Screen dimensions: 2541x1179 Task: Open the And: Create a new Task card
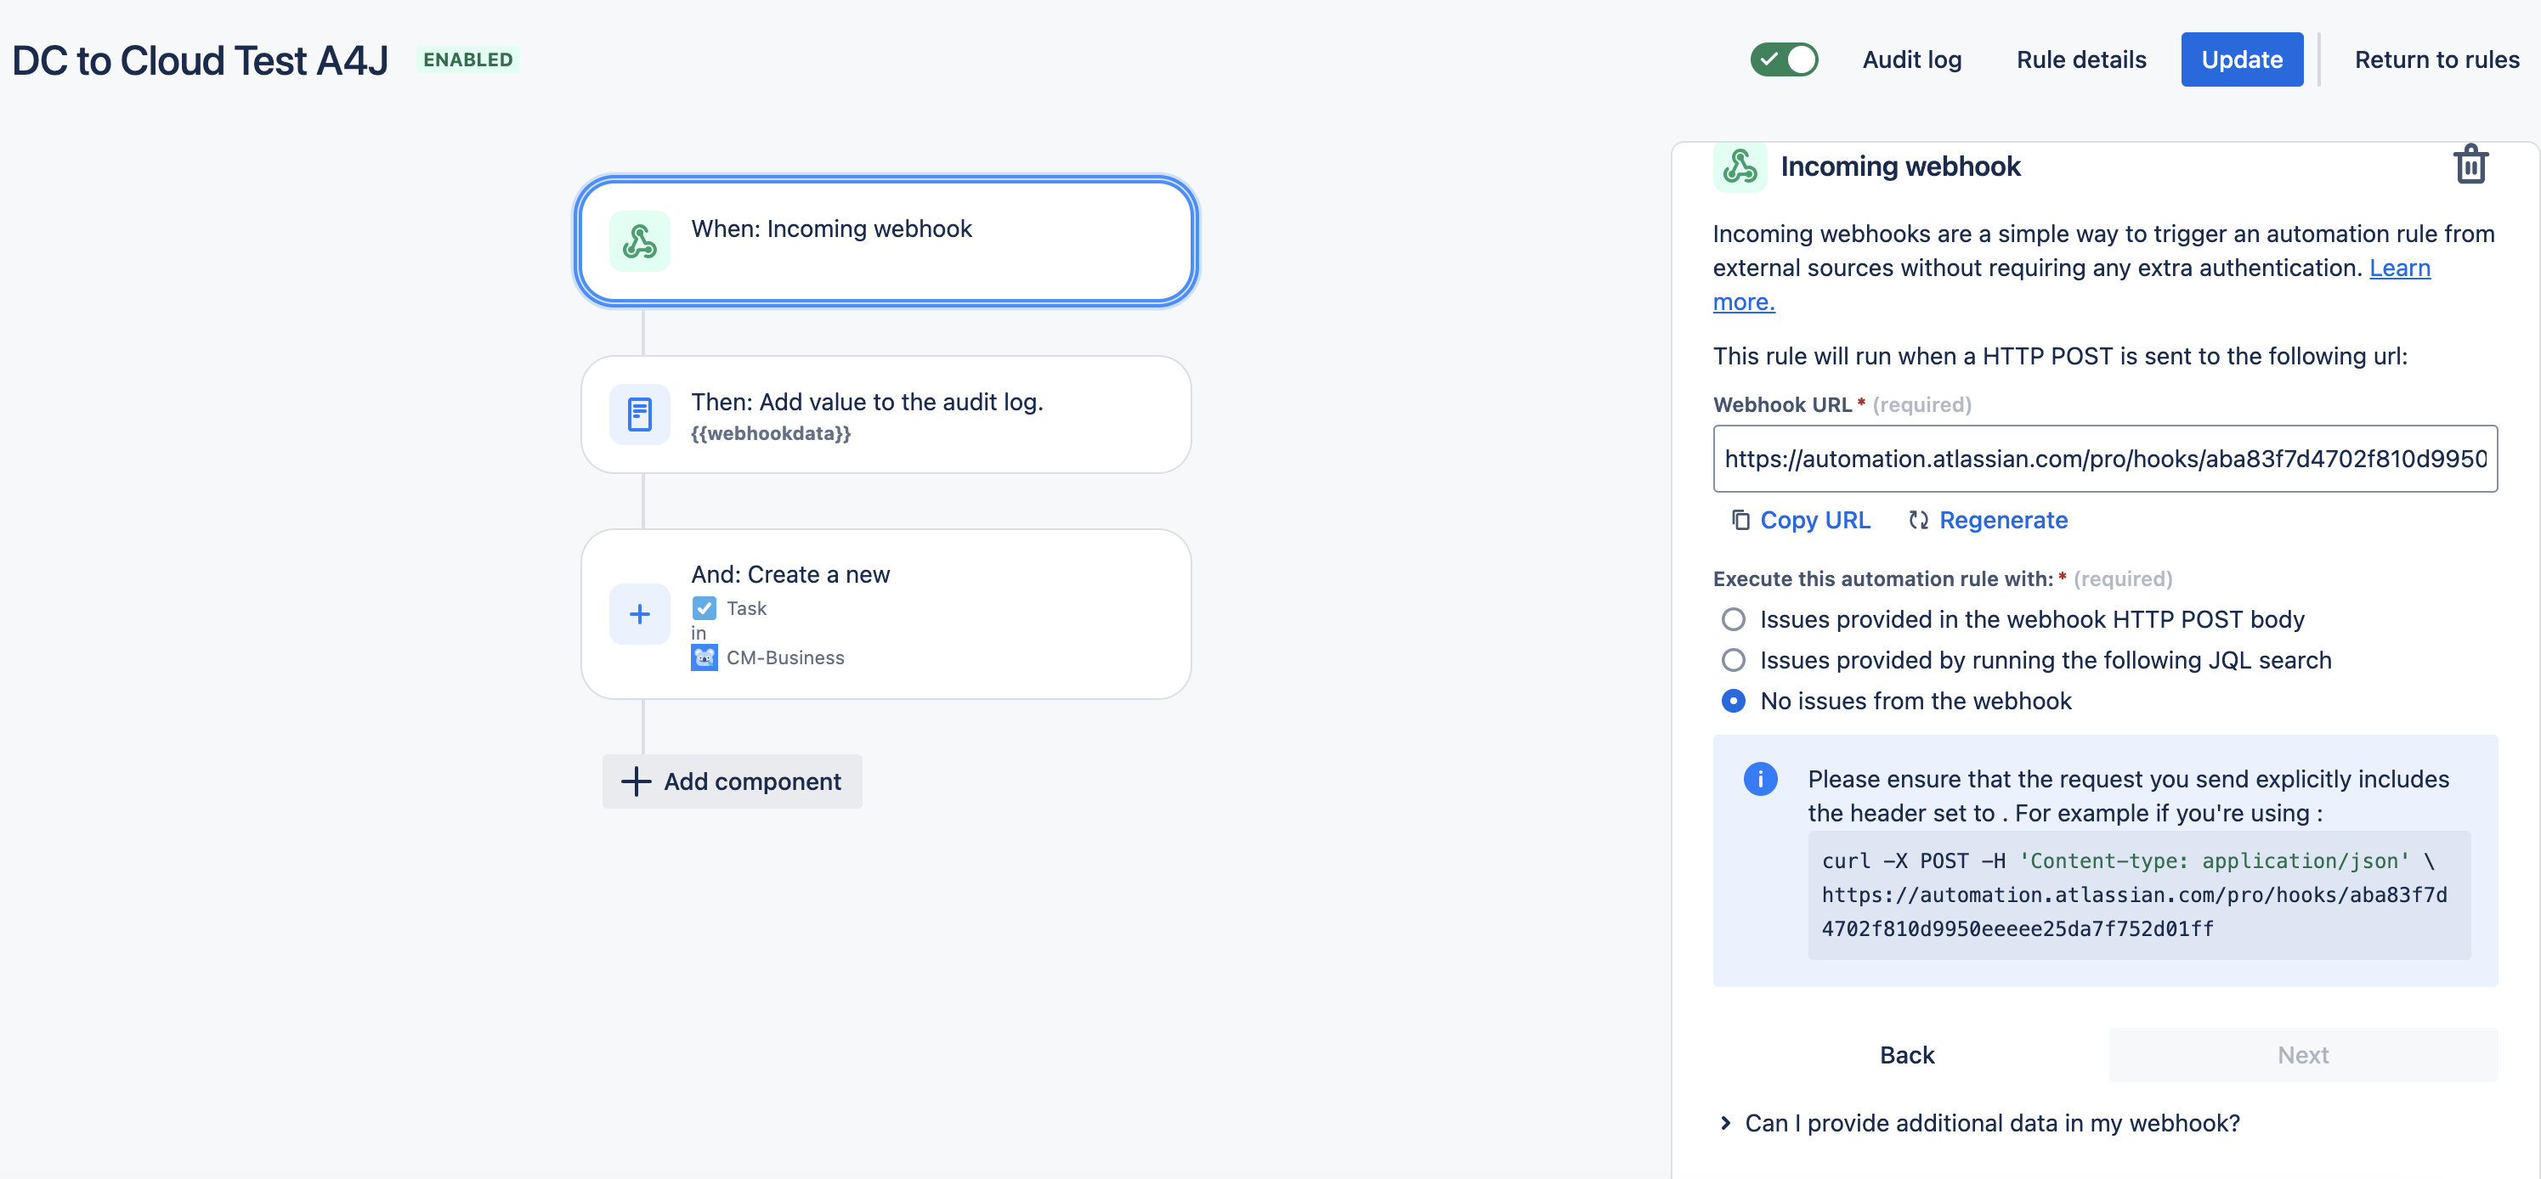coord(886,614)
